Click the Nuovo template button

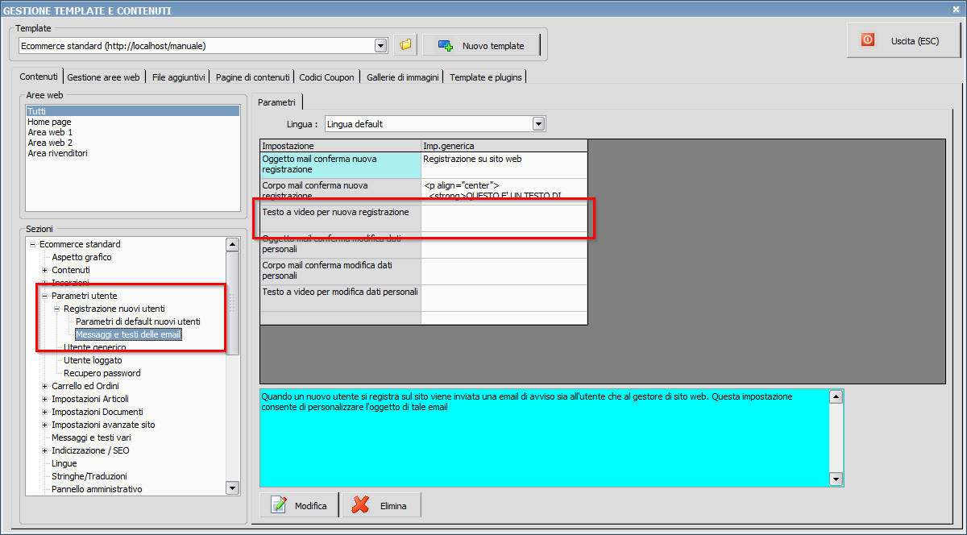pos(481,45)
